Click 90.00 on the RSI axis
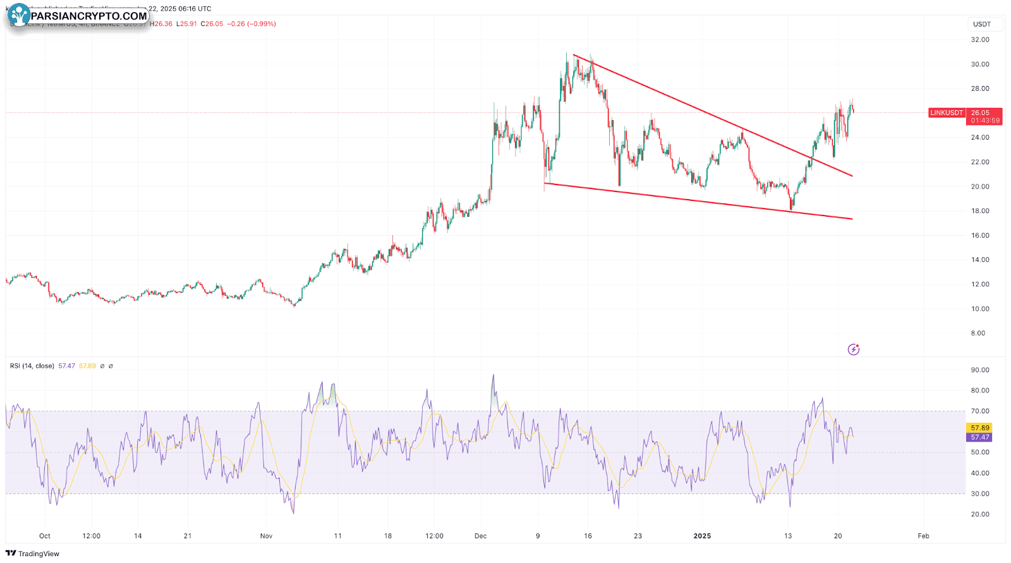This screenshot has height=563, width=1011. tap(980, 370)
